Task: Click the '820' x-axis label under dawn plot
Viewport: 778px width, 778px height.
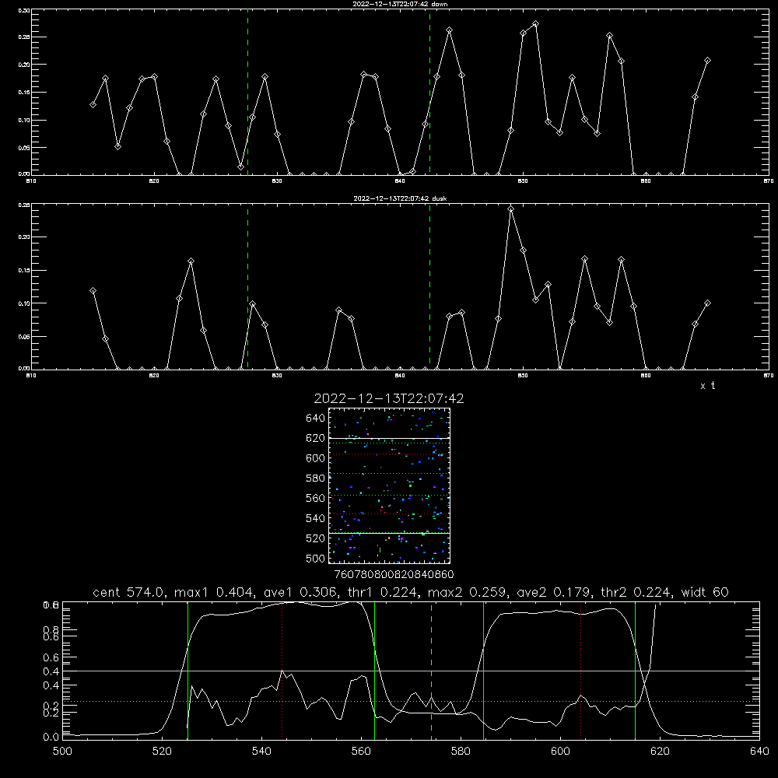Action: tap(154, 181)
